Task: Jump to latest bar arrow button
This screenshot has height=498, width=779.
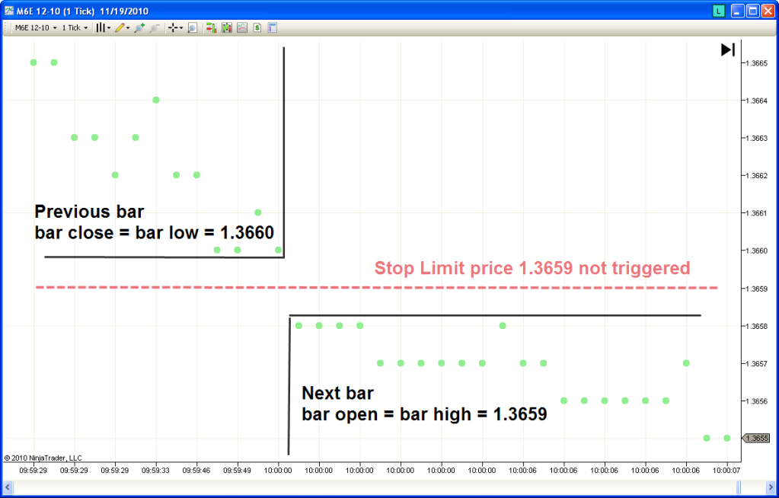Action: click(x=727, y=49)
